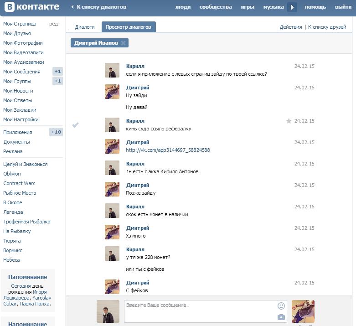Click the +1 badge next to Мои Группы
The width and height of the screenshot is (356, 326).
[x=57, y=81]
